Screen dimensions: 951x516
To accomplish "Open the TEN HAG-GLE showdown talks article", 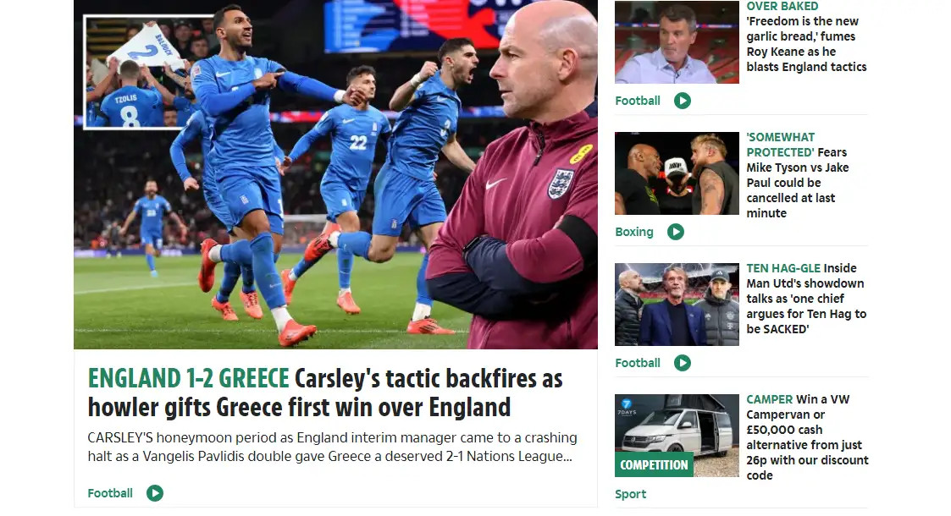I will [806, 299].
